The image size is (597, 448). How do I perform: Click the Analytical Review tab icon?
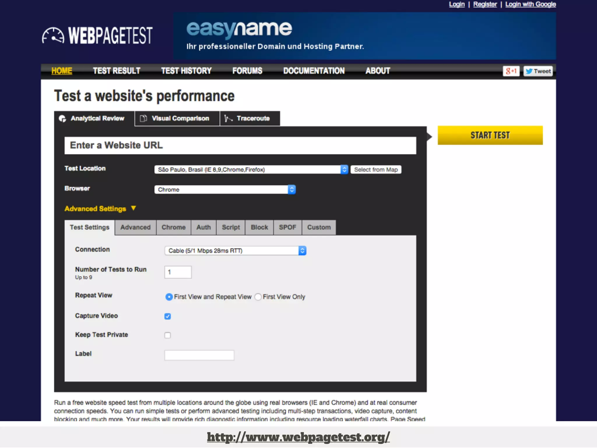pos(62,118)
